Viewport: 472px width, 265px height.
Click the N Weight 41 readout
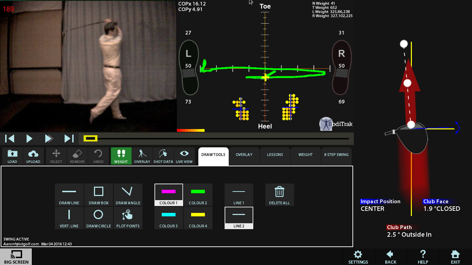[x=323, y=3]
